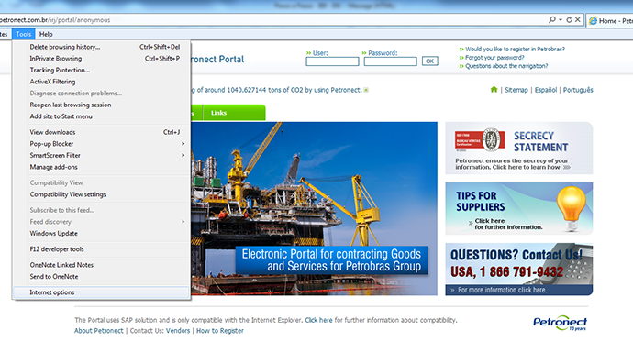This screenshot has height=342, width=633.
Task: Open Internet options
Action: click(102, 292)
